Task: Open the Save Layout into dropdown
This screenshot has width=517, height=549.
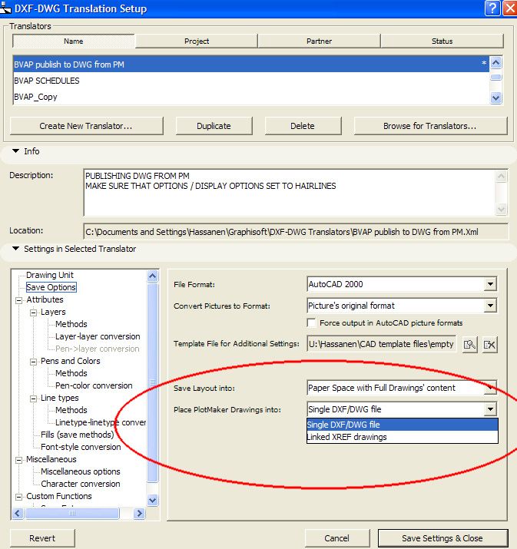Action: tap(490, 388)
